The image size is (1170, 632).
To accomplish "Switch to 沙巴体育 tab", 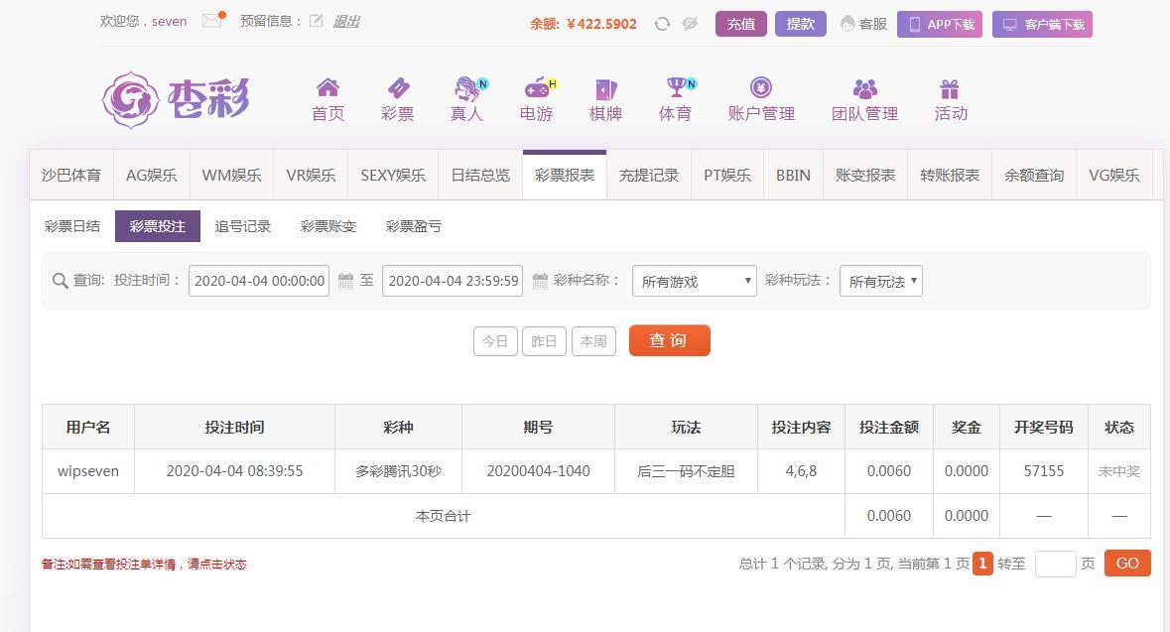I will (x=70, y=176).
